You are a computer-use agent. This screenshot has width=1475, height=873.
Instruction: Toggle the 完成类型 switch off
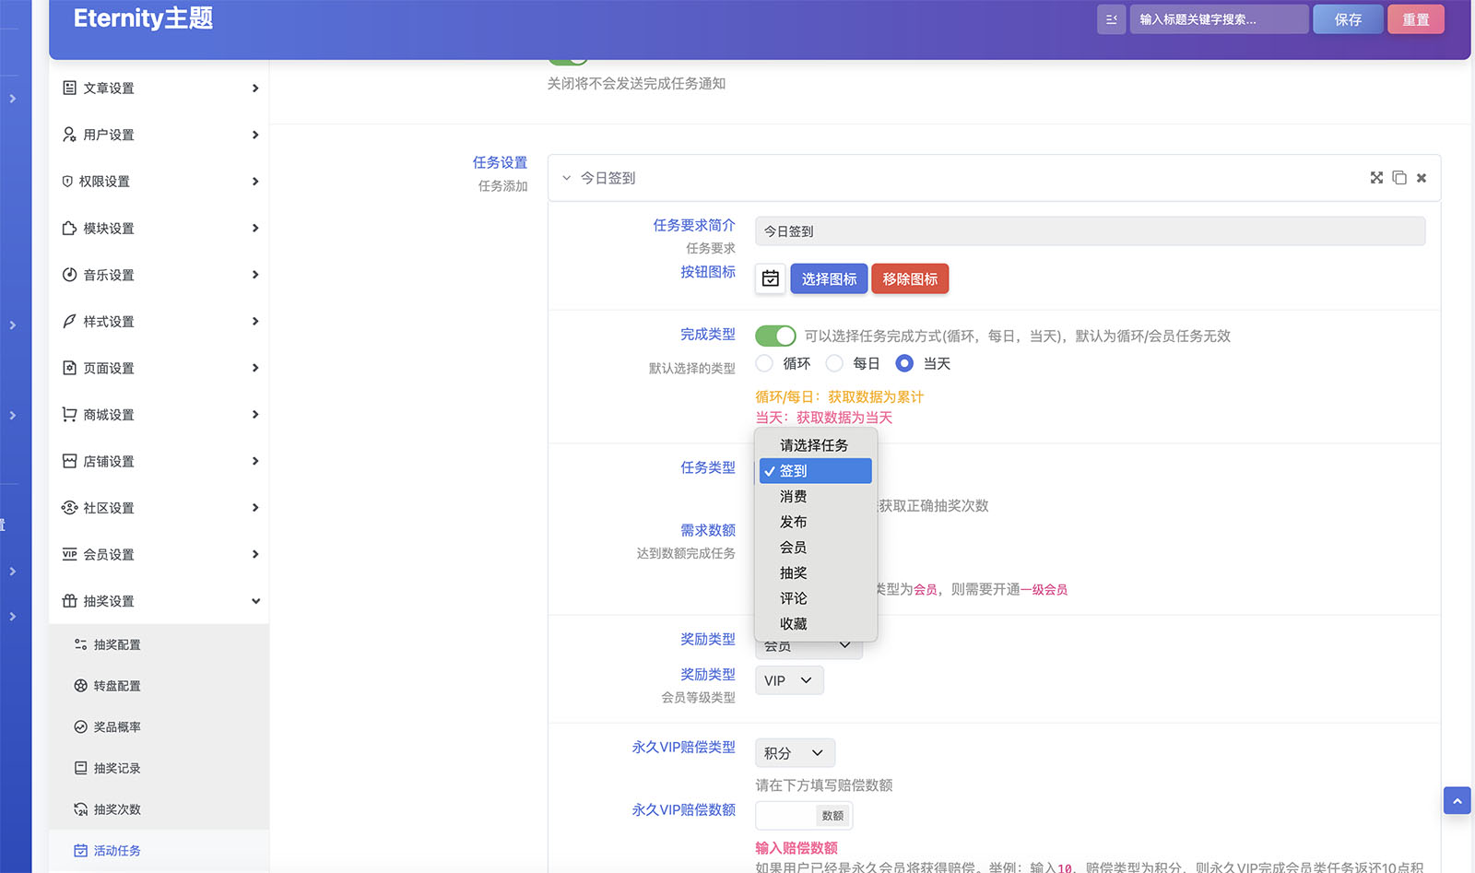[775, 336]
